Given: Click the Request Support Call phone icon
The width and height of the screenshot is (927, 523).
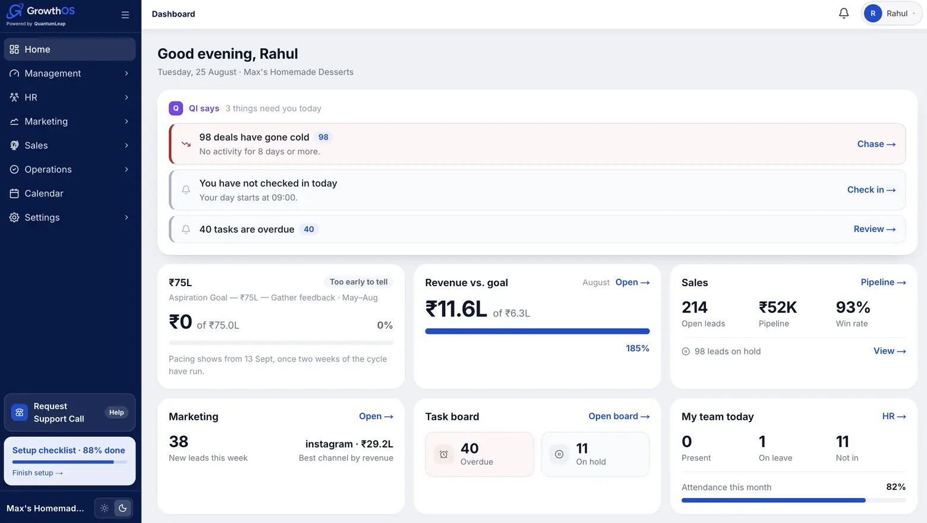Looking at the screenshot, I should click(20, 413).
